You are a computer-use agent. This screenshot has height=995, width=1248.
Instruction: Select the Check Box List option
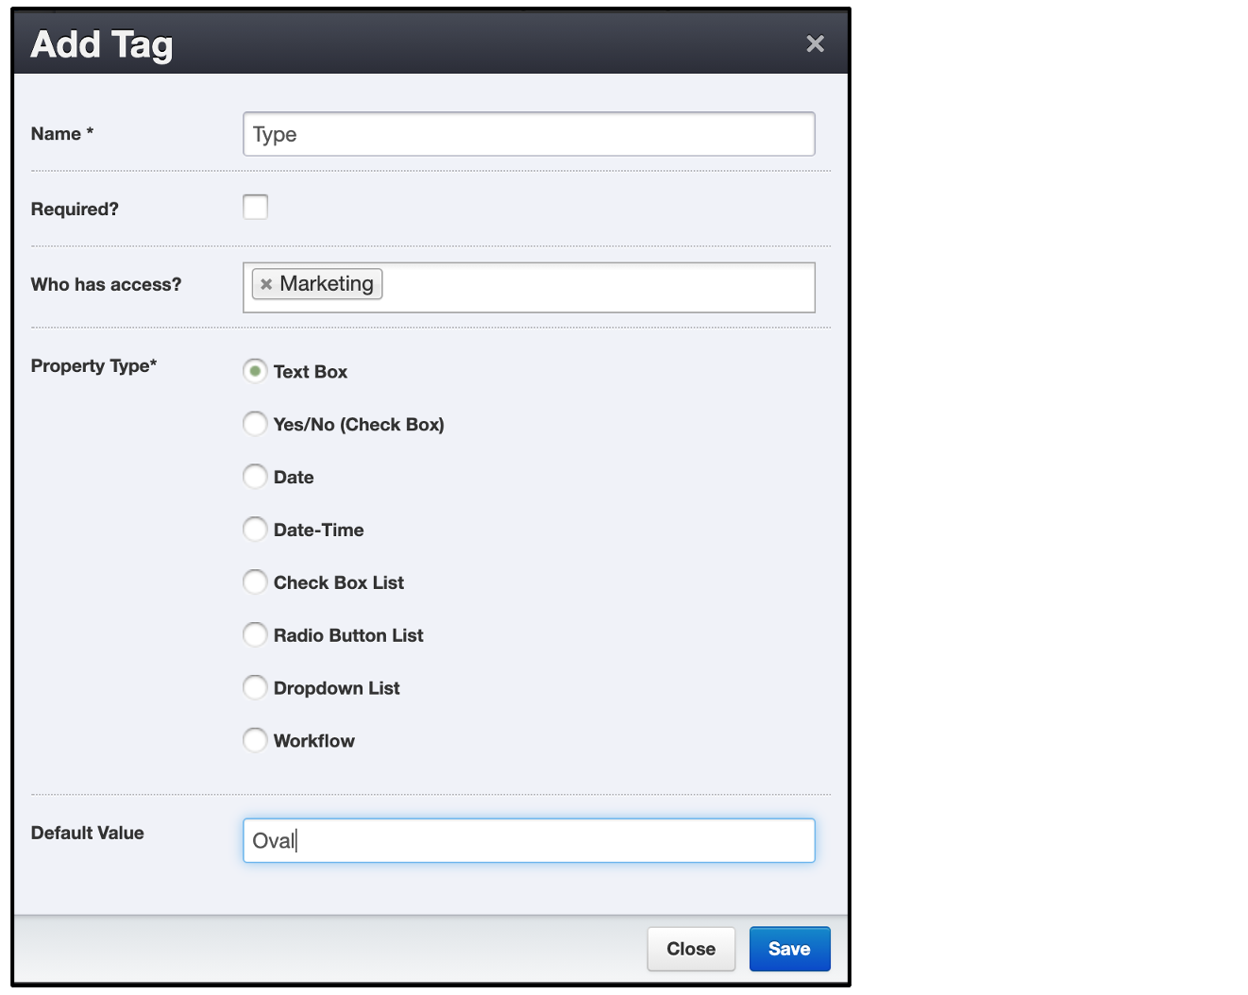(x=255, y=582)
